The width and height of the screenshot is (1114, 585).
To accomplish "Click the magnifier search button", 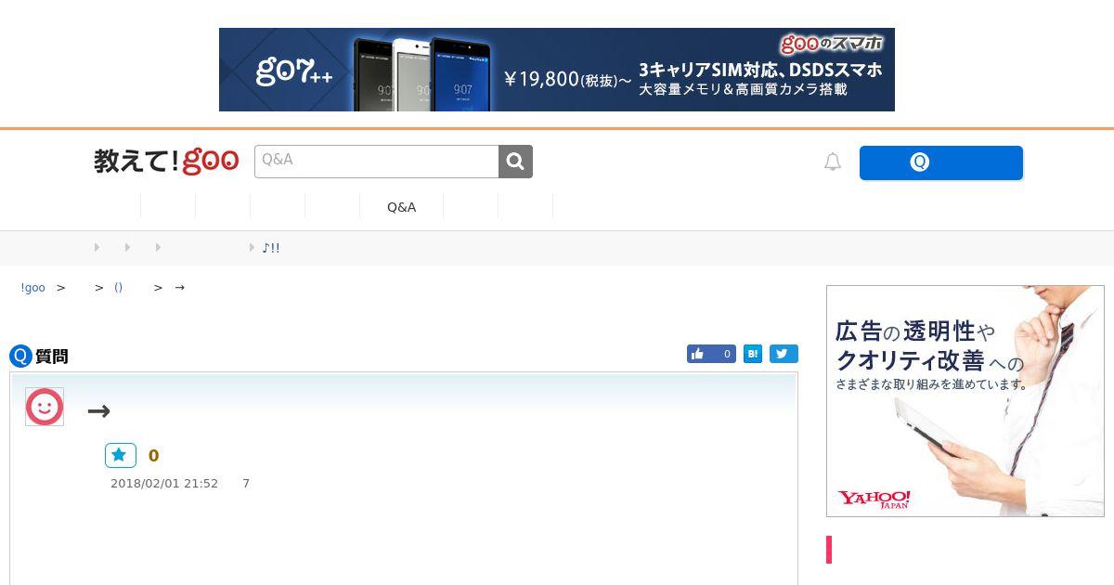I will point(516,162).
